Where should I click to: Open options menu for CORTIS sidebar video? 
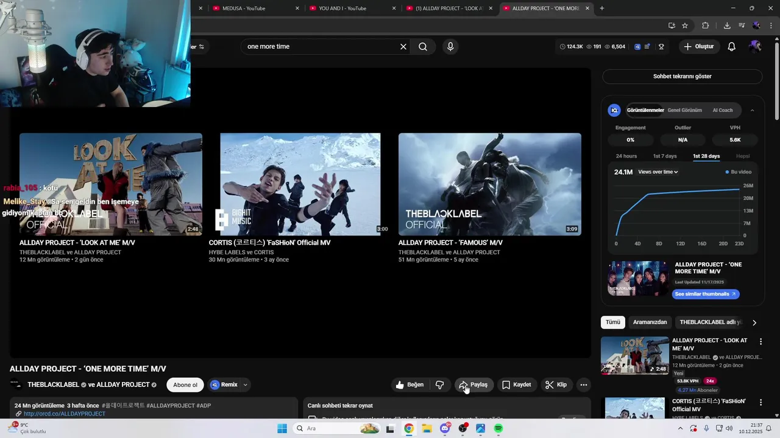[760, 403]
